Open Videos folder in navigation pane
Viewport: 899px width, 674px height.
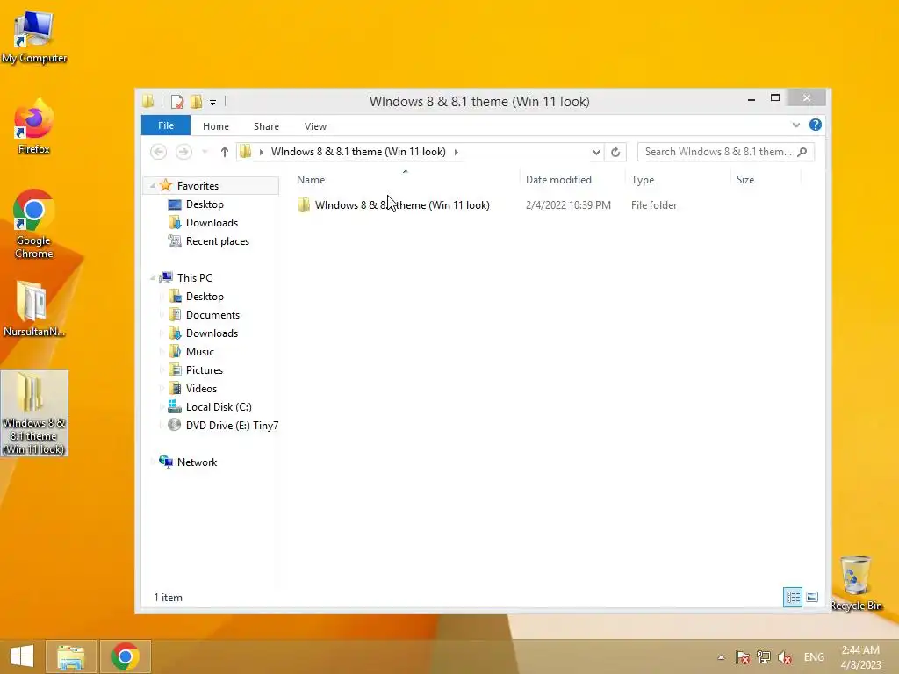tap(201, 388)
